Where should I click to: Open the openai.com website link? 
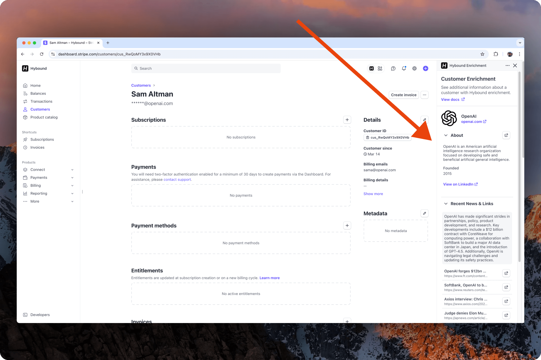click(474, 121)
